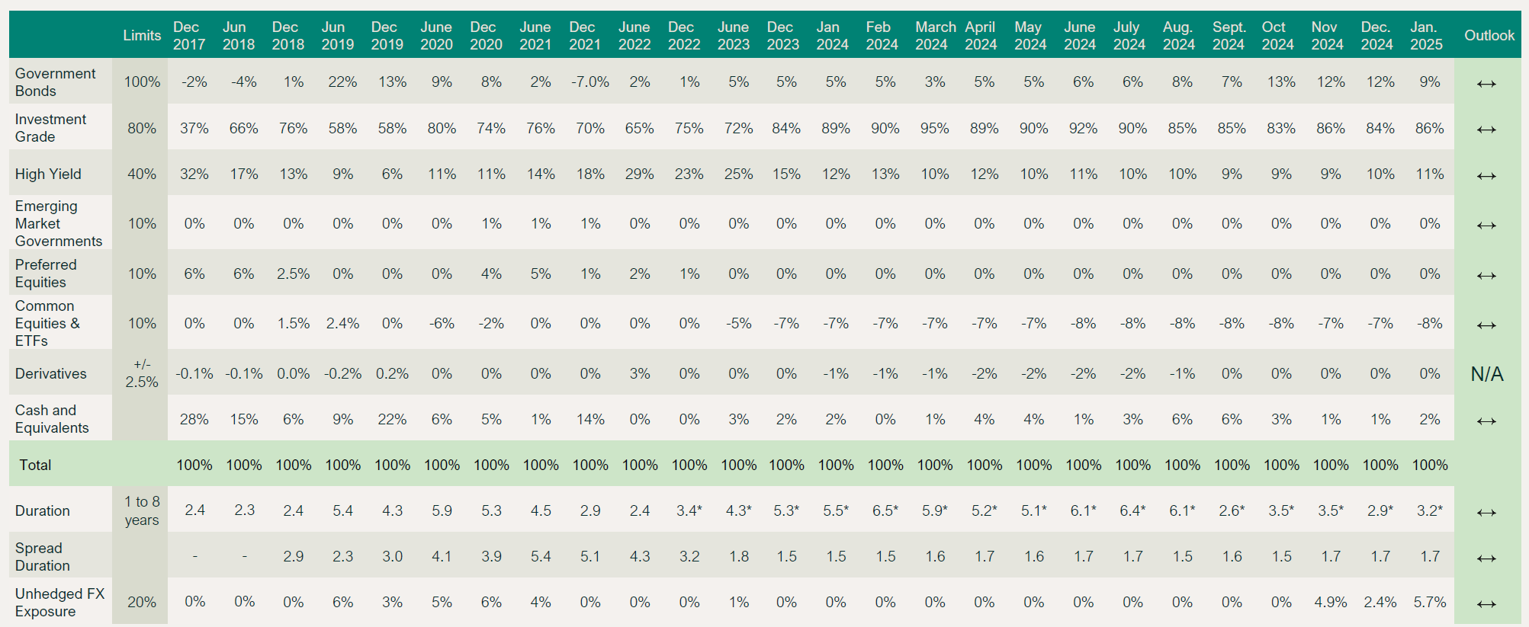The width and height of the screenshot is (1529, 627).
Task: Click the N/A outlook cell for Derivatives
Action: click(x=1486, y=374)
